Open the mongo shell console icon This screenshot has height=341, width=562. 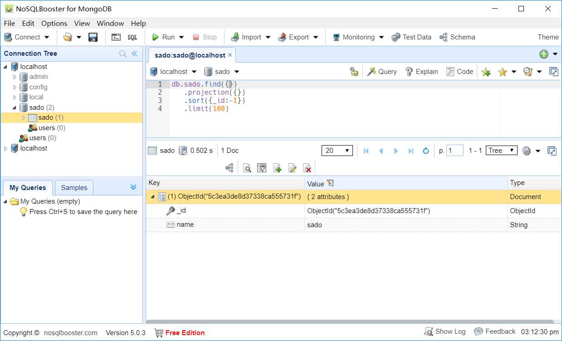[x=116, y=37]
